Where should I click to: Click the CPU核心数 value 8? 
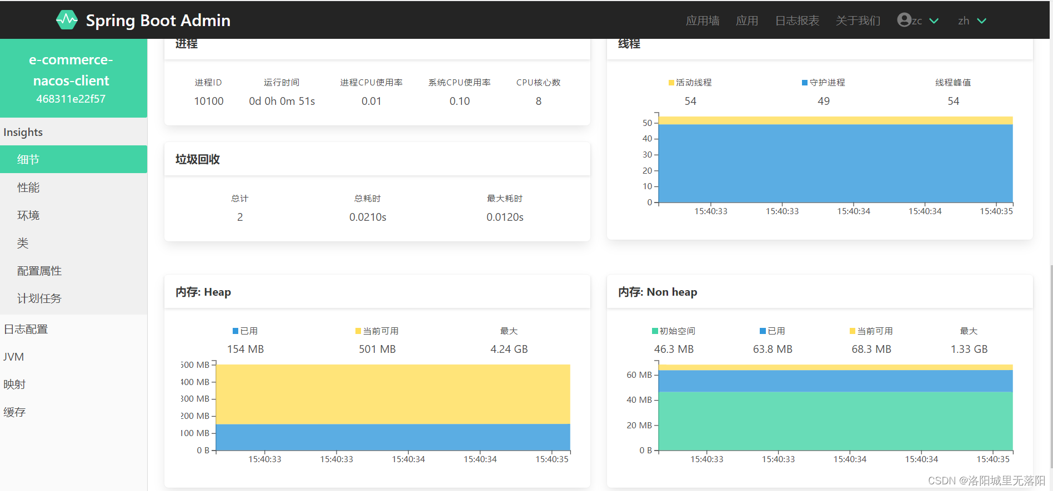tap(539, 101)
